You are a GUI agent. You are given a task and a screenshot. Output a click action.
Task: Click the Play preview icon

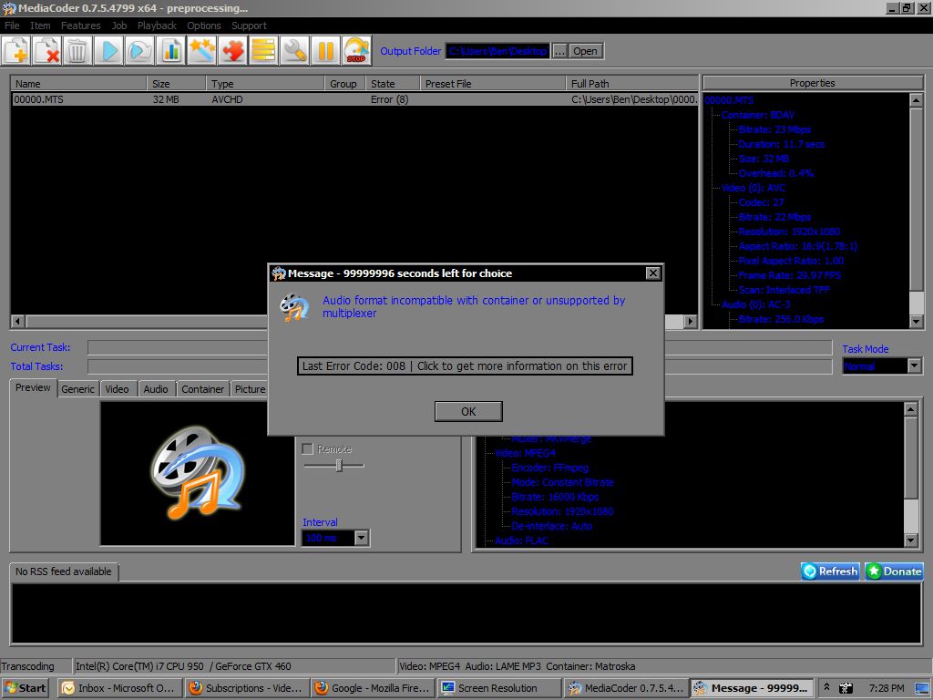click(139, 51)
